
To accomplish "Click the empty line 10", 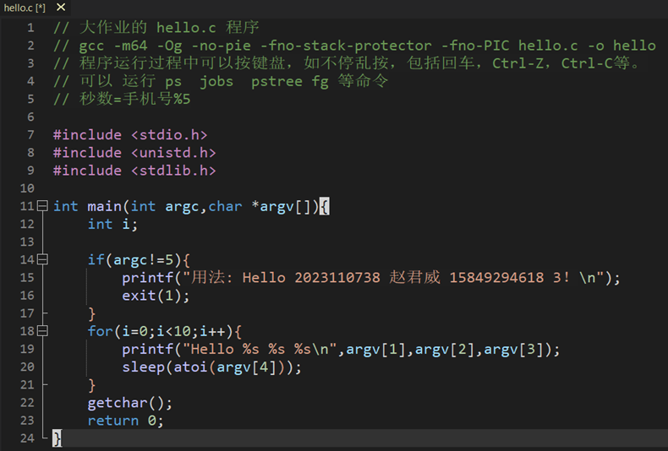I will [x=354, y=188].
